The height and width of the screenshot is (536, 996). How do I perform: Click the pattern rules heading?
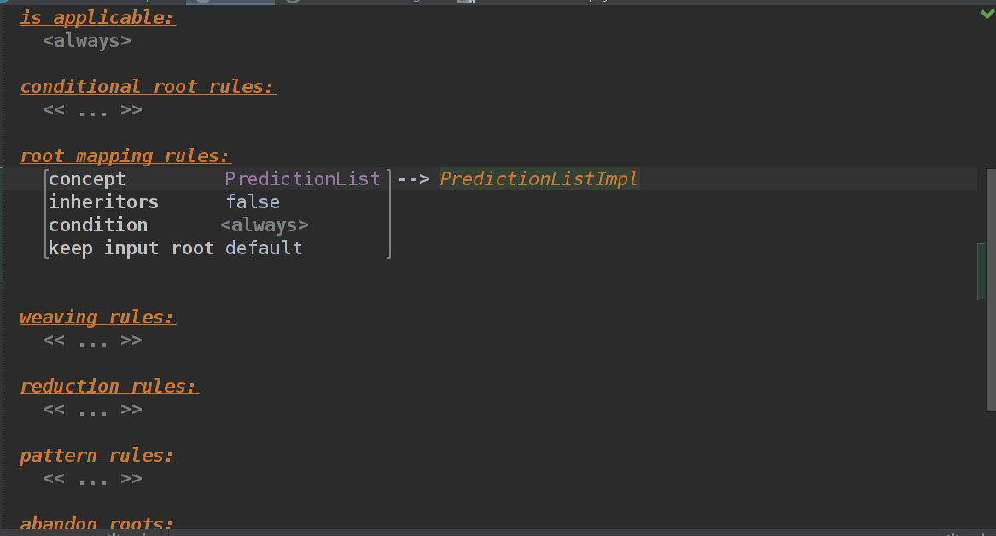(97, 456)
